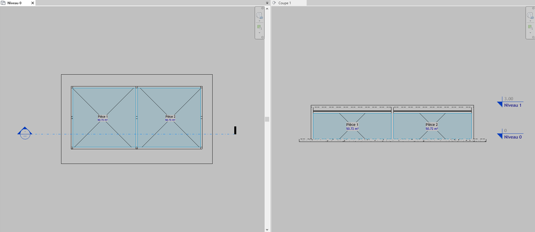Close the Niveau 0 view tab

pyautogui.click(x=33, y=3)
